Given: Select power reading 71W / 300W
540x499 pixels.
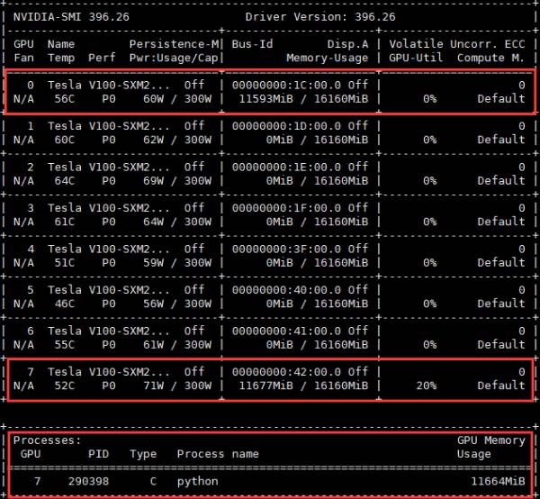Looking at the screenshot, I should (177, 386).
